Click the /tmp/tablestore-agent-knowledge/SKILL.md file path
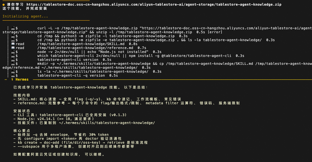Screen dimensions: 312x162 coord(81,44)
